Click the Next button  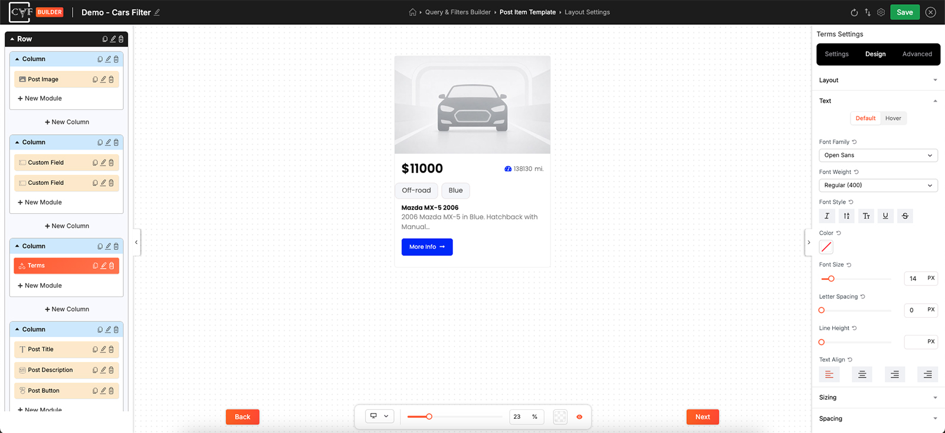tap(702, 417)
